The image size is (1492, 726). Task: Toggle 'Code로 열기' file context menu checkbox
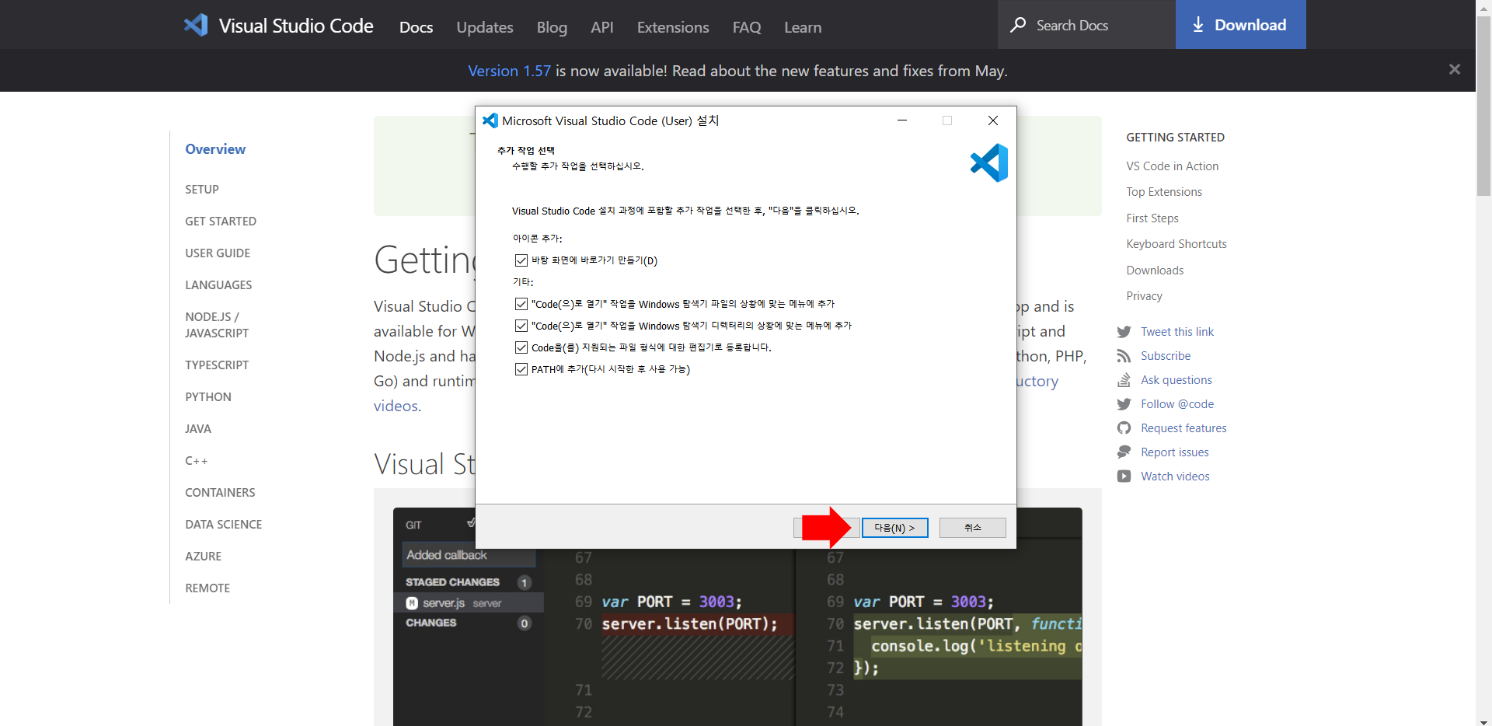click(521, 304)
